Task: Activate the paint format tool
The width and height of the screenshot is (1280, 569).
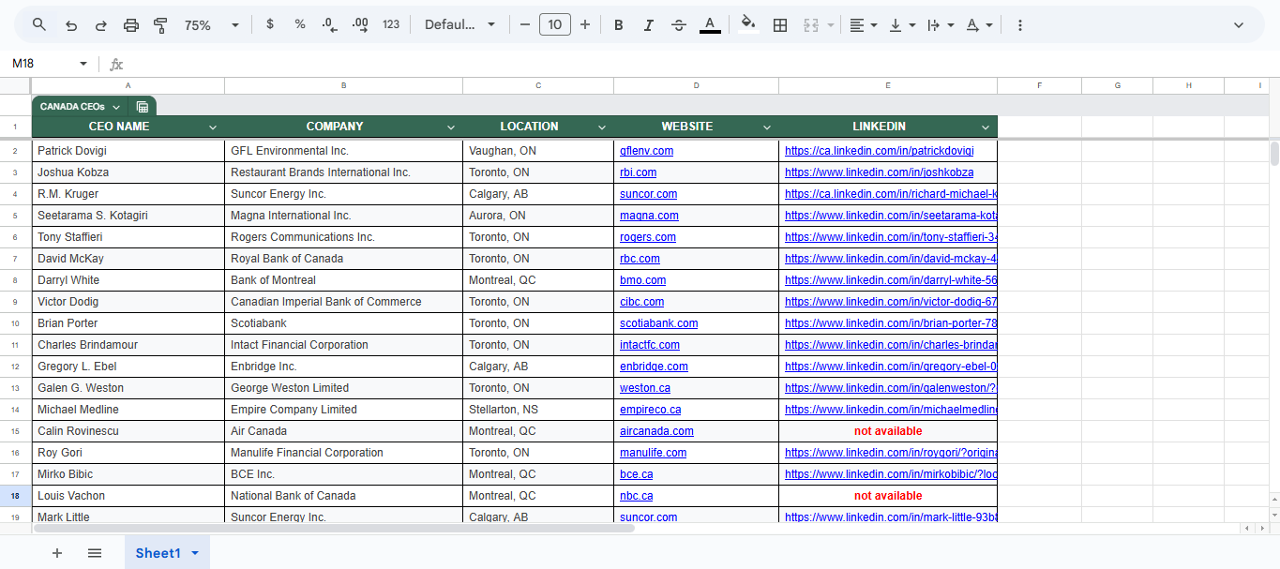Action: click(x=160, y=25)
